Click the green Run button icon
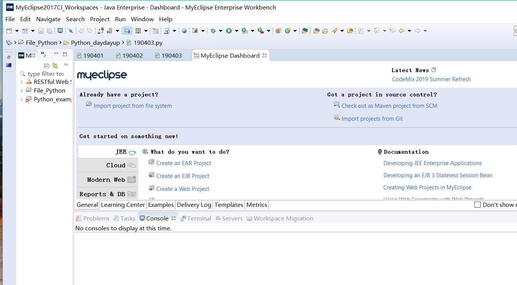The height and width of the screenshot is (285, 517). click(229, 31)
